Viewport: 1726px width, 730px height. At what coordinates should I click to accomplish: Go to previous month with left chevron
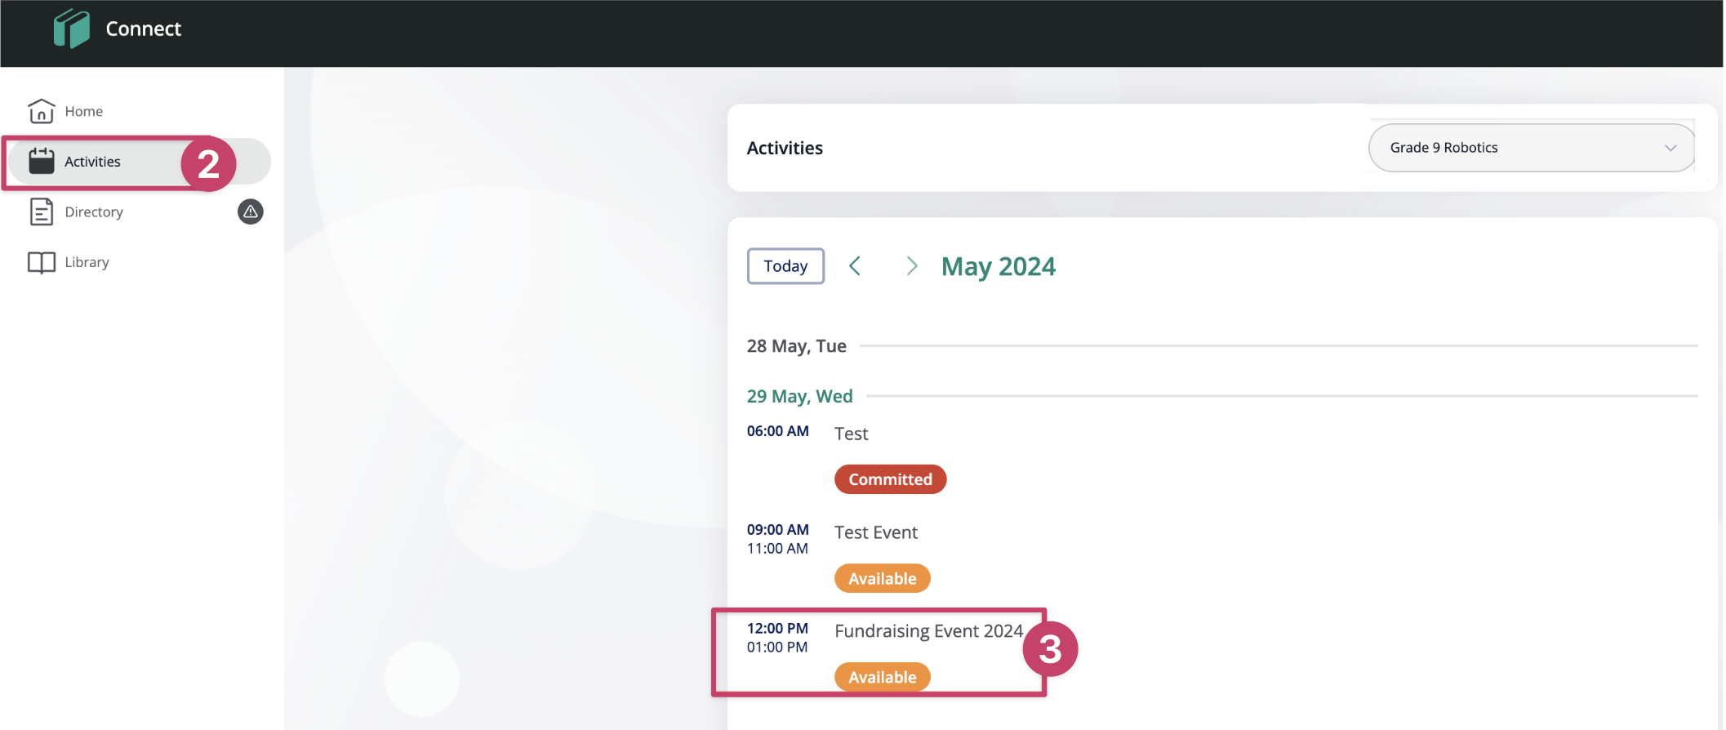[855, 266]
